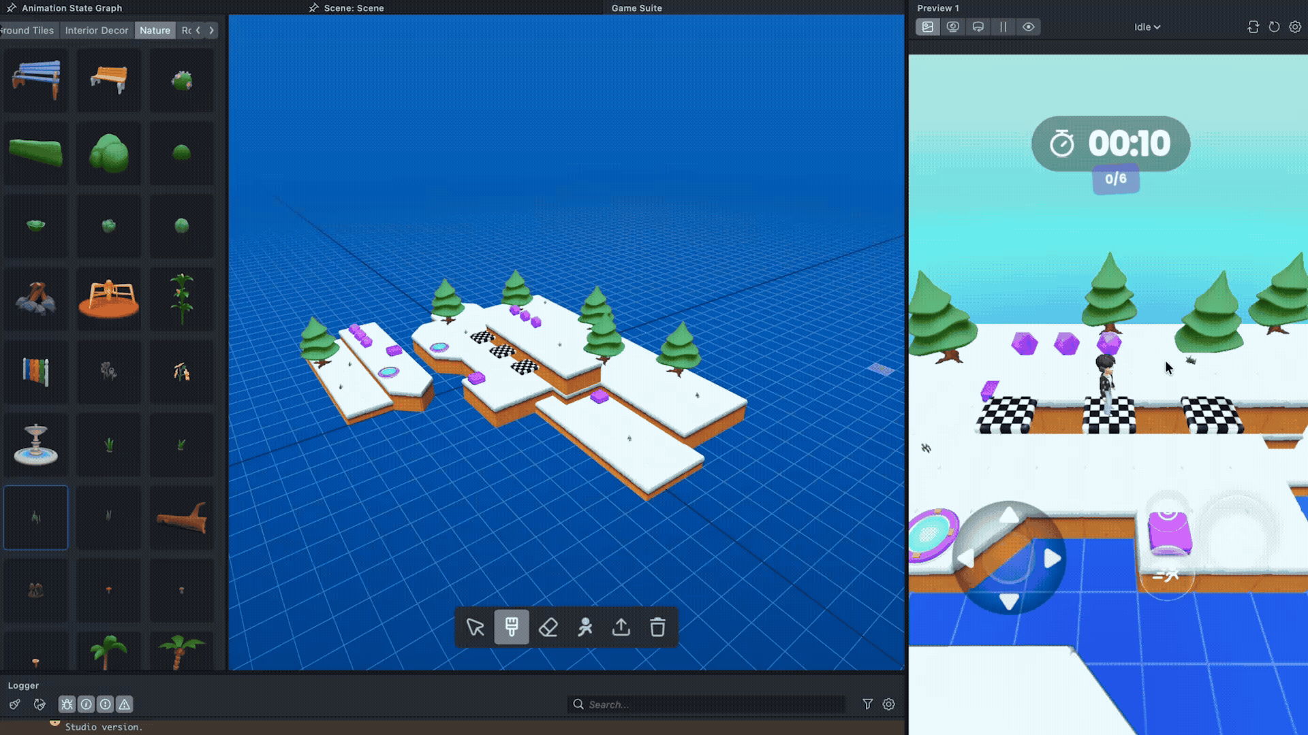
Task: Click the trash delete icon
Action: (657, 627)
